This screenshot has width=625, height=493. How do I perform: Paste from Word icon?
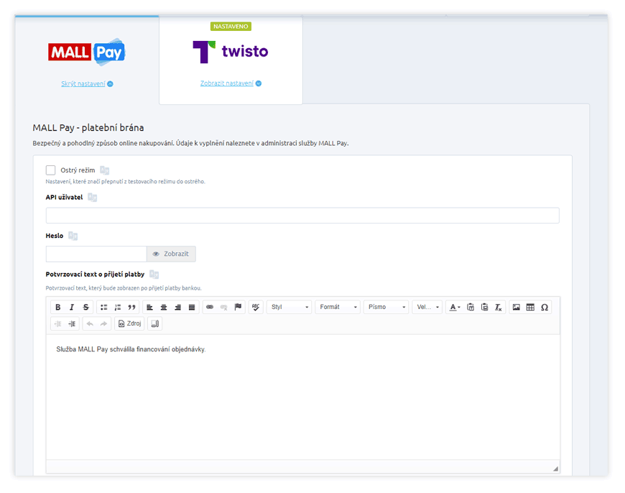[484, 307]
